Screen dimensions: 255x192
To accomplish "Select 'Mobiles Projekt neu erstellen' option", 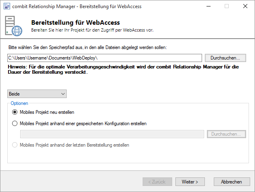I will [x=15, y=112].
